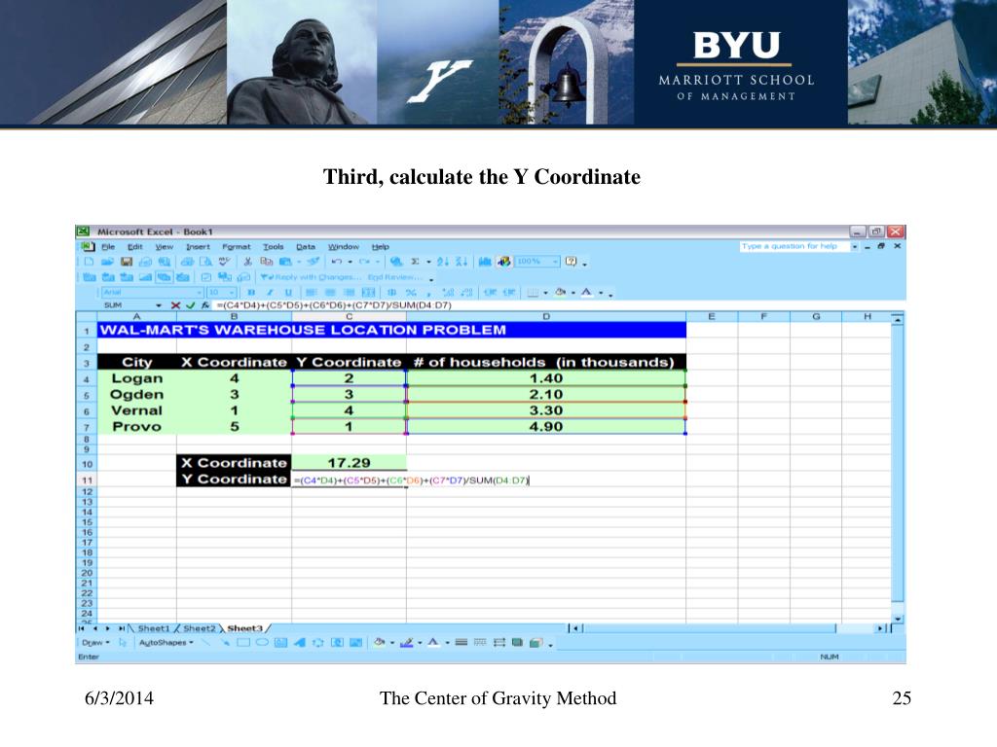Image resolution: width=997 pixels, height=747 pixels.
Task: Switch to the Sheet1 tab
Action: 154,628
